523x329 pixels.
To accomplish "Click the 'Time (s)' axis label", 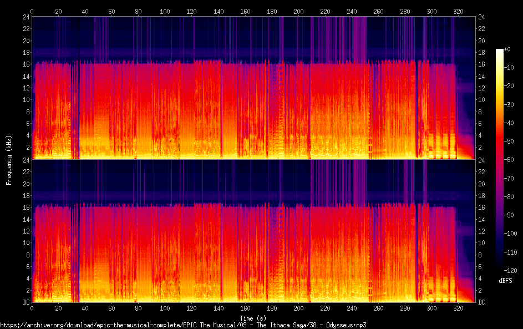I will click(252, 318).
